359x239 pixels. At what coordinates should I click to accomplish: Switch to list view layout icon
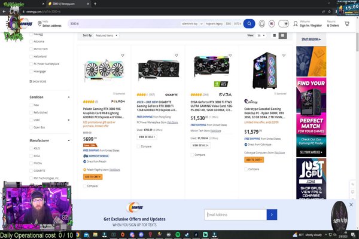coord(274,35)
